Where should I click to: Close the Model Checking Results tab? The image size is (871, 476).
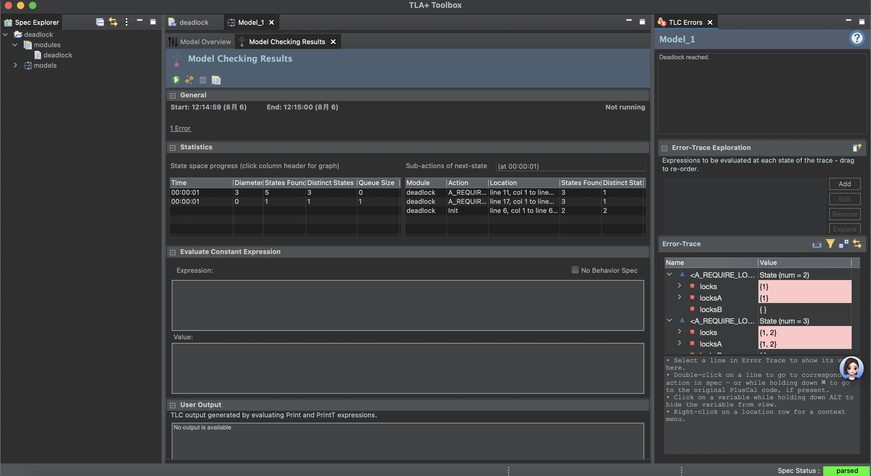pos(333,42)
